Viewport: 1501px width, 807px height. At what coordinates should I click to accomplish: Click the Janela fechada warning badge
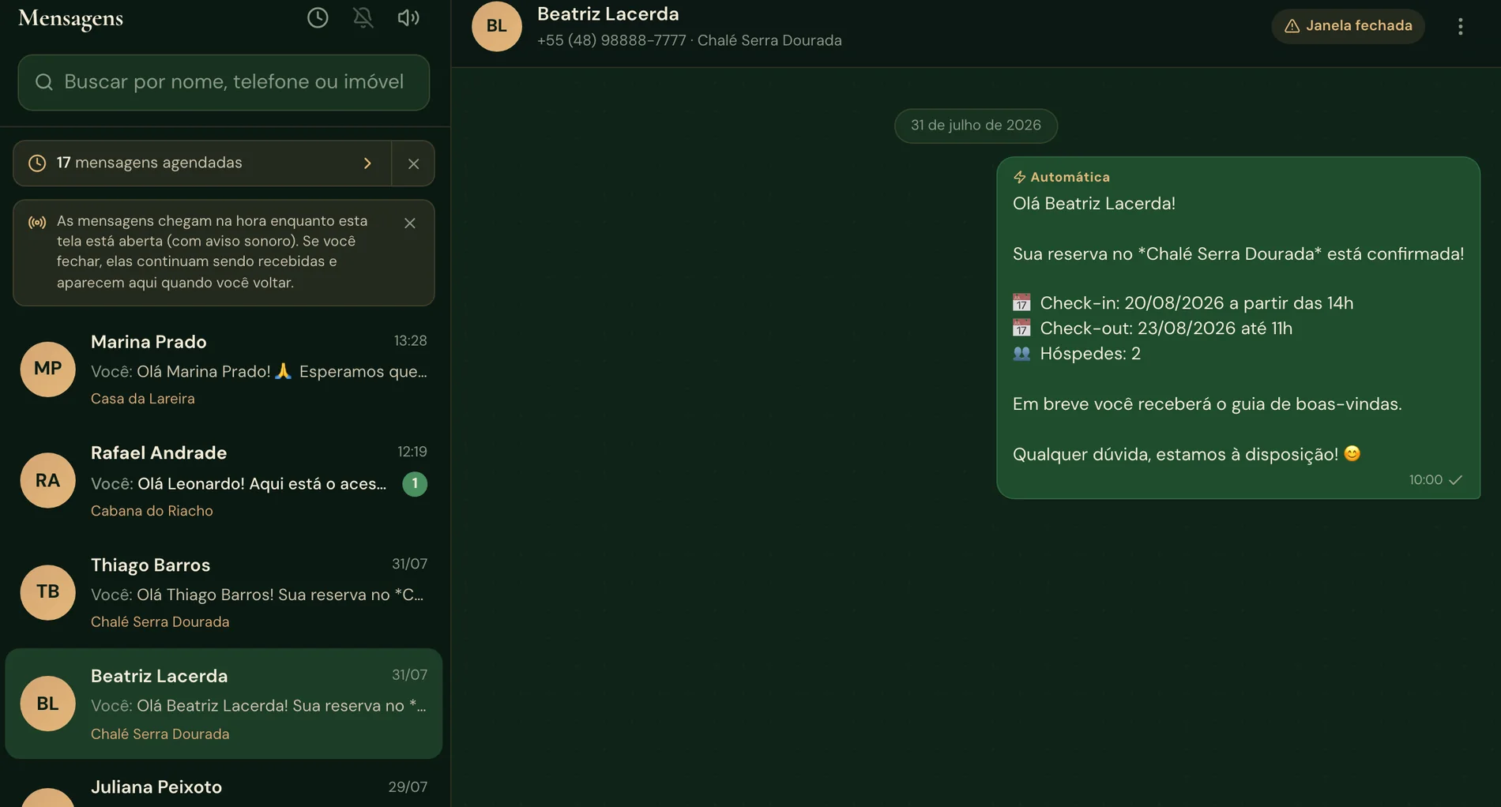[x=1348, y=26]
